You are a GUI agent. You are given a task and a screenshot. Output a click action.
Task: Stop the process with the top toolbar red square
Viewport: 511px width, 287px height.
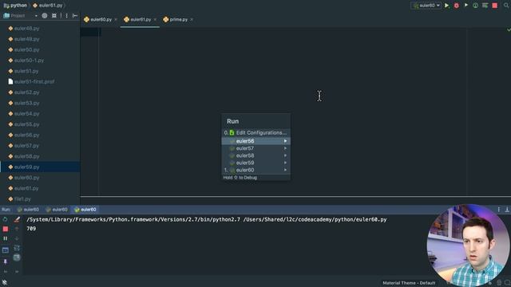click(x=495, y=6)
